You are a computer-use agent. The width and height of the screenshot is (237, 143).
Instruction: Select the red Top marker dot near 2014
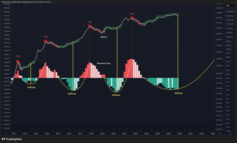[x=45, y=41]
